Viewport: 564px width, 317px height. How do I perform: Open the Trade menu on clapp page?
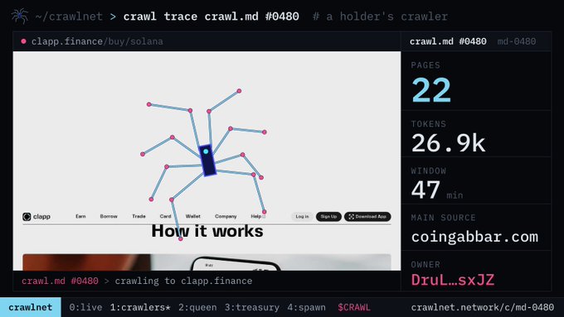(139, 216)
